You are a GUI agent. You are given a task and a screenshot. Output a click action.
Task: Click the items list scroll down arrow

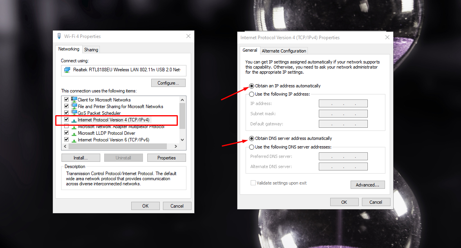tap(182, 140)
